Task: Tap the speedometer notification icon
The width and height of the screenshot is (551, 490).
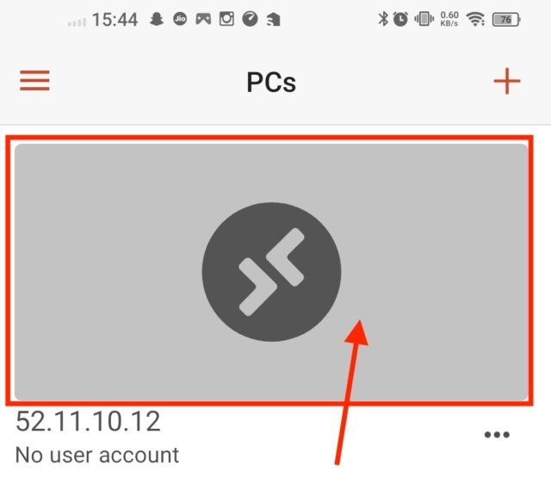Action: tap(251, 19)
